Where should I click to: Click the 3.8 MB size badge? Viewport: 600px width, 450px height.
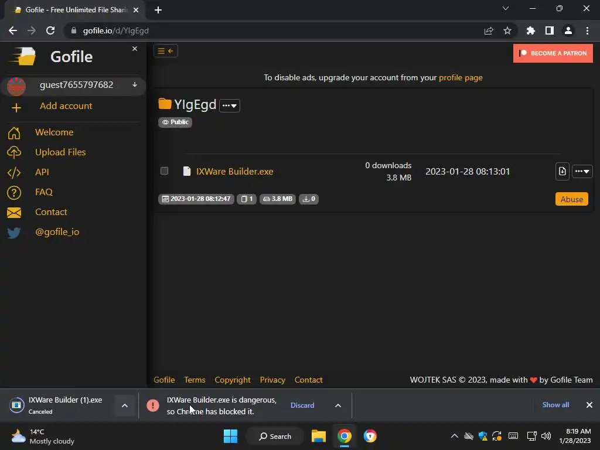278,199
